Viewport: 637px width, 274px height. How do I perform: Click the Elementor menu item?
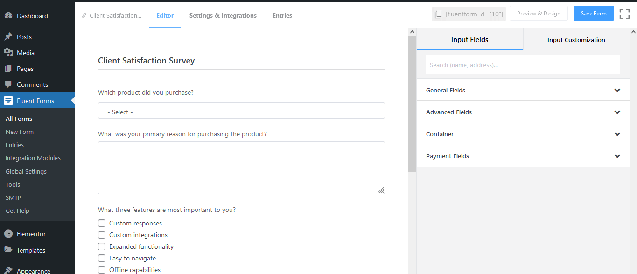click(x=37, y=234)
